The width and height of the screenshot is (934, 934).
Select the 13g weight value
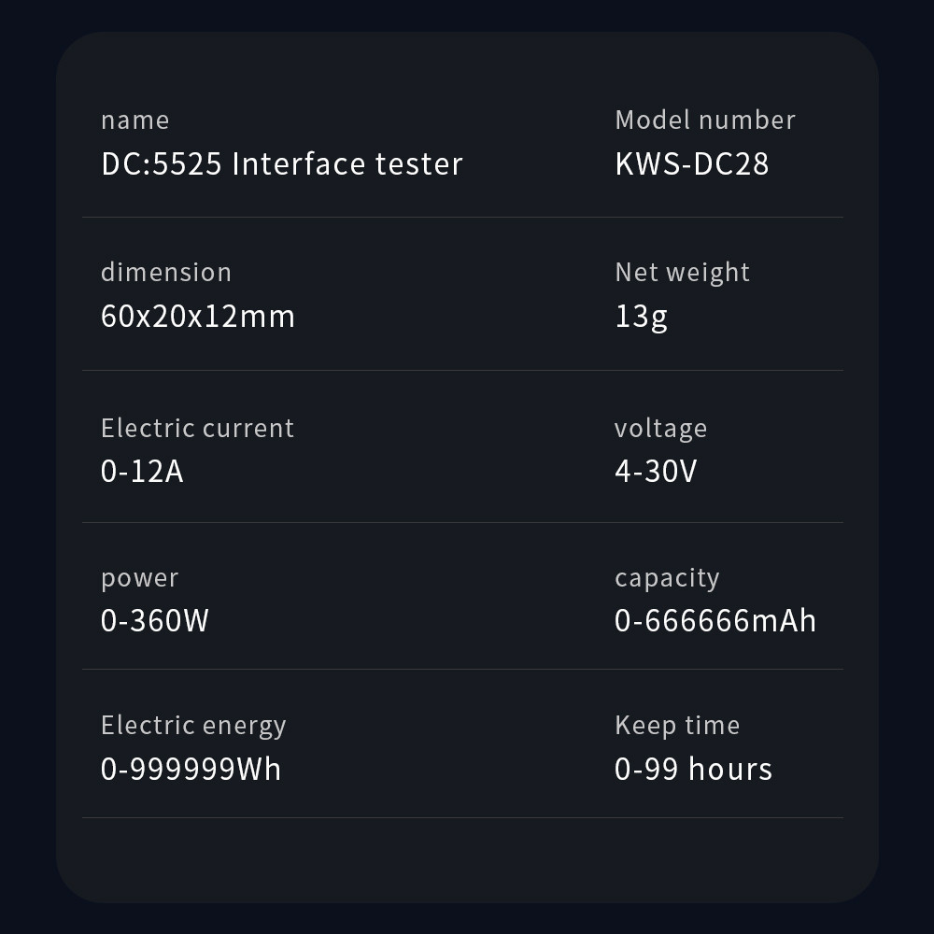[641, 317]
